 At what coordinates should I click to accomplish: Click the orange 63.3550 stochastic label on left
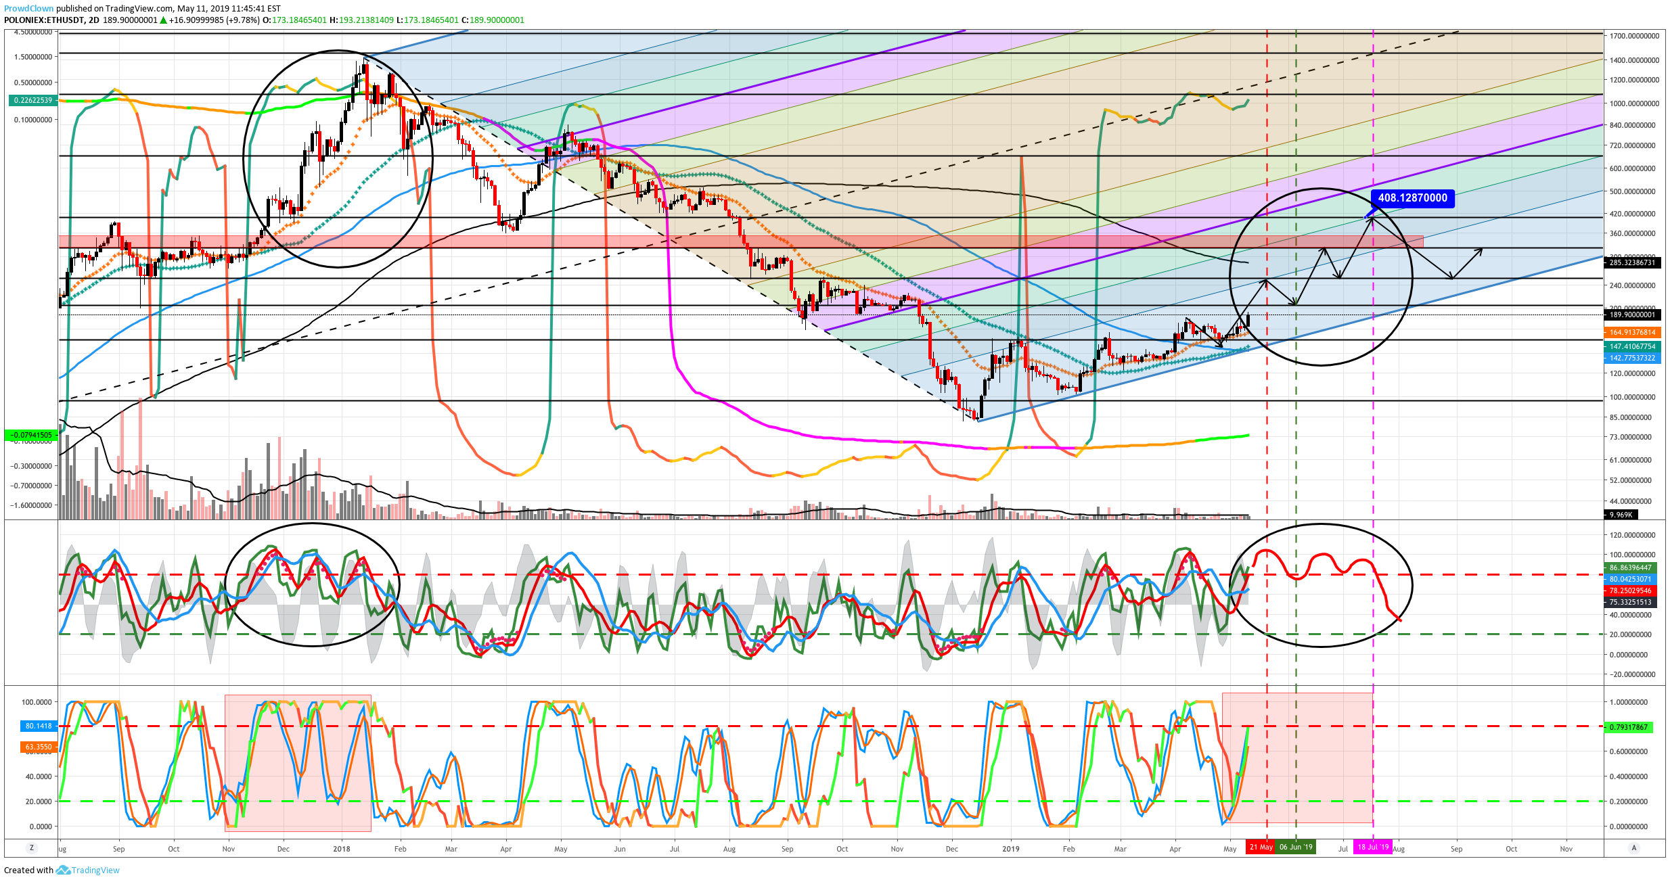point(39,747)
